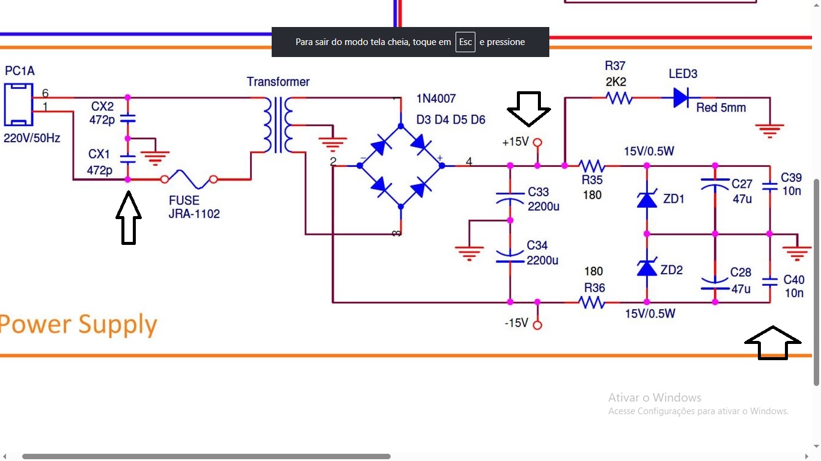The height and width of the screenshot is (461, 821).
Task: Click the Power Supply section title
Action: tap(78, 324)
